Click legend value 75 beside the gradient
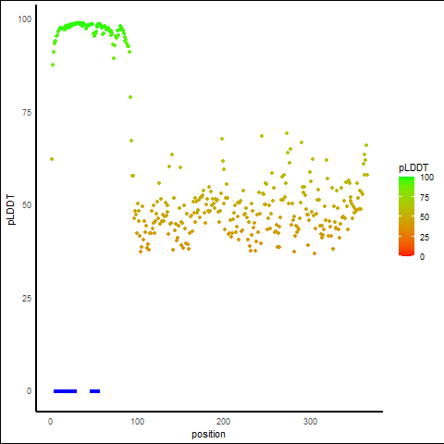The height and width of the screenshot is (444, 444). point(425,198)
